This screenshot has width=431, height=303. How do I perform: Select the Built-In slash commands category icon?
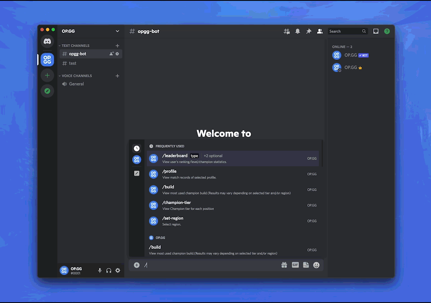click(136, 173)
